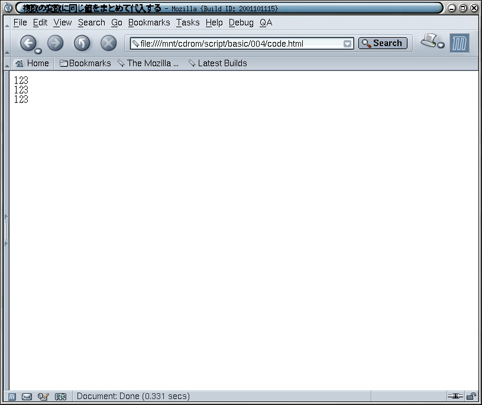Open the Latest Builds bookmark link

(x=218, y=63)
